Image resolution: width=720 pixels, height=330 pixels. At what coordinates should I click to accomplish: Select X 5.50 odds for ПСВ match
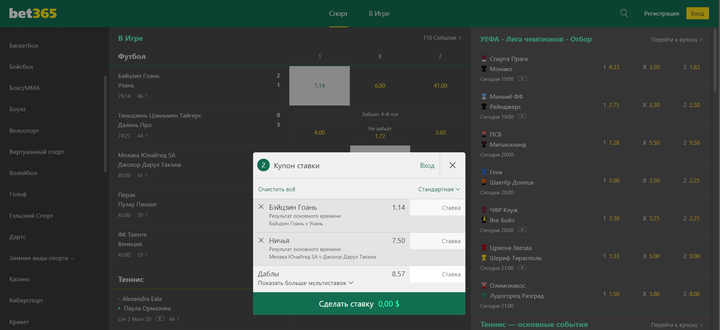[651, 143]
